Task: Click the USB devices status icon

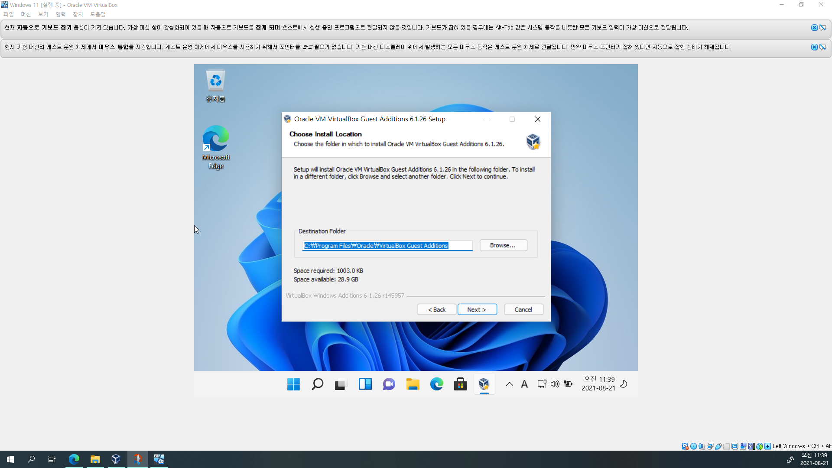Action: [718, 446]
